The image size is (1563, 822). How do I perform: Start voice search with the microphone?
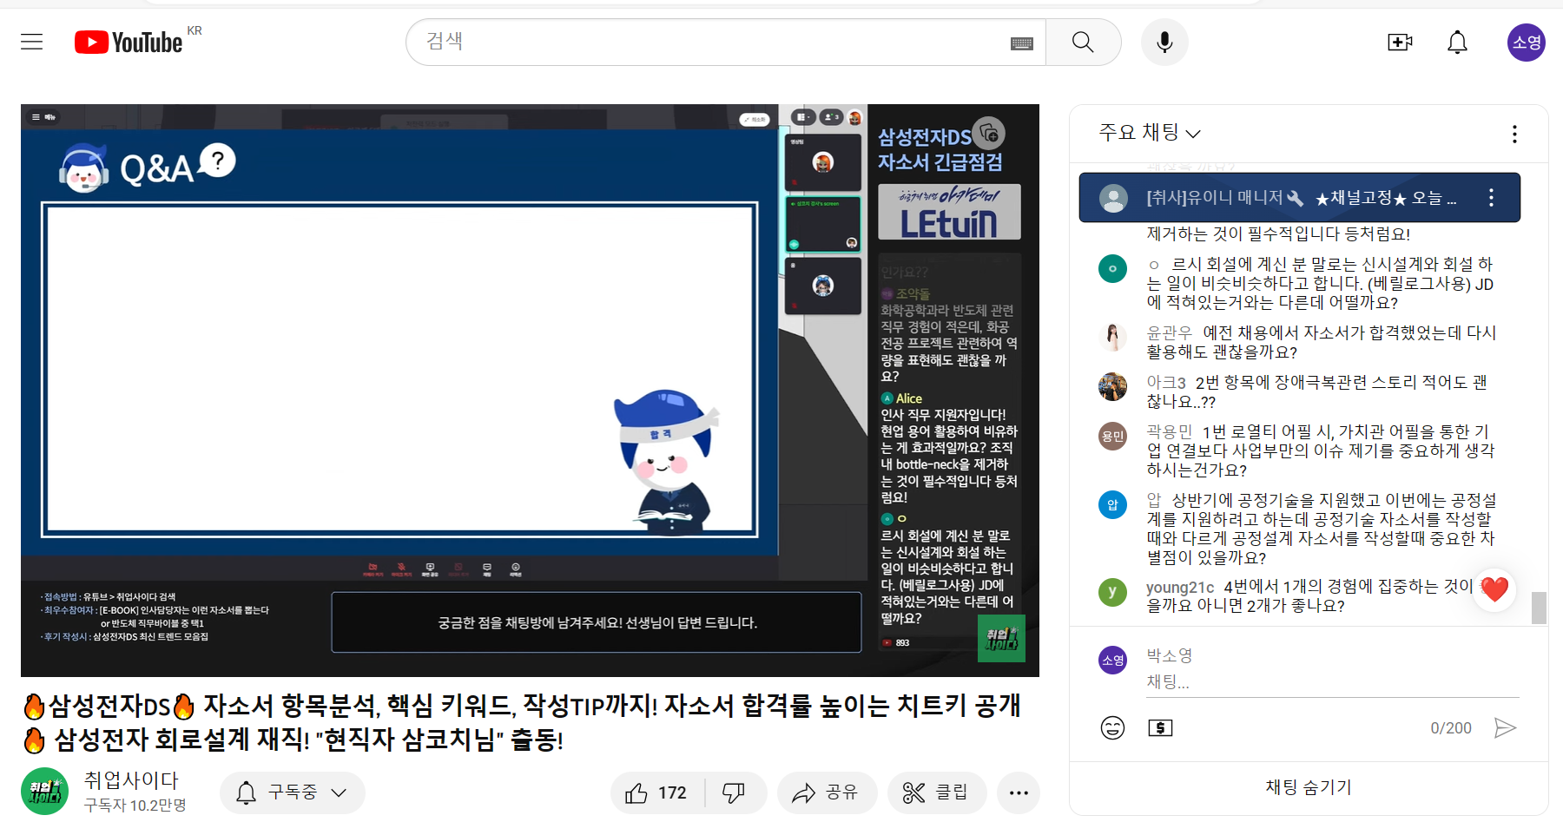pos(1164,42)
